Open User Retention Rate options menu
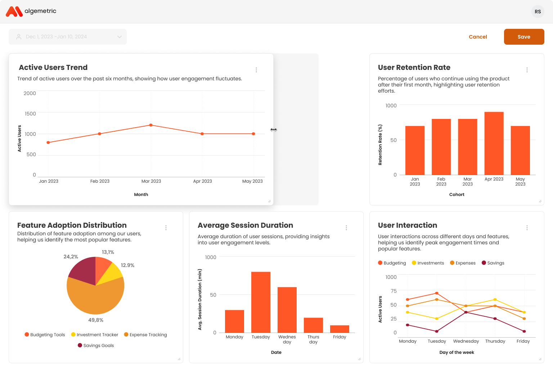This screenshot has width=553, height=369. 527,70
